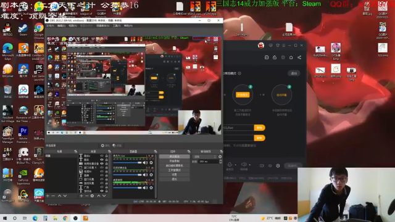Adjust the desktop audio volume slider
Screen dimensions: 395x222
coord(127,187)
